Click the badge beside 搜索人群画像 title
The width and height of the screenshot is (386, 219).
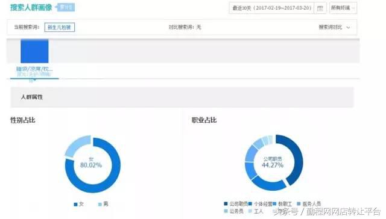[x=66, y=7]
